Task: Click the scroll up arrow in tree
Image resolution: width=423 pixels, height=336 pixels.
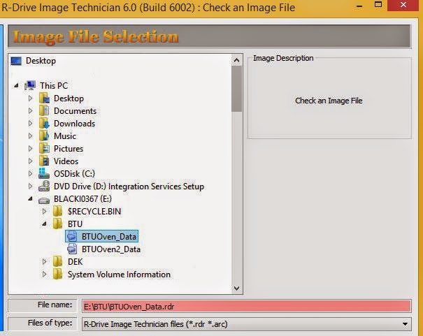Action: tap(236, 60)
